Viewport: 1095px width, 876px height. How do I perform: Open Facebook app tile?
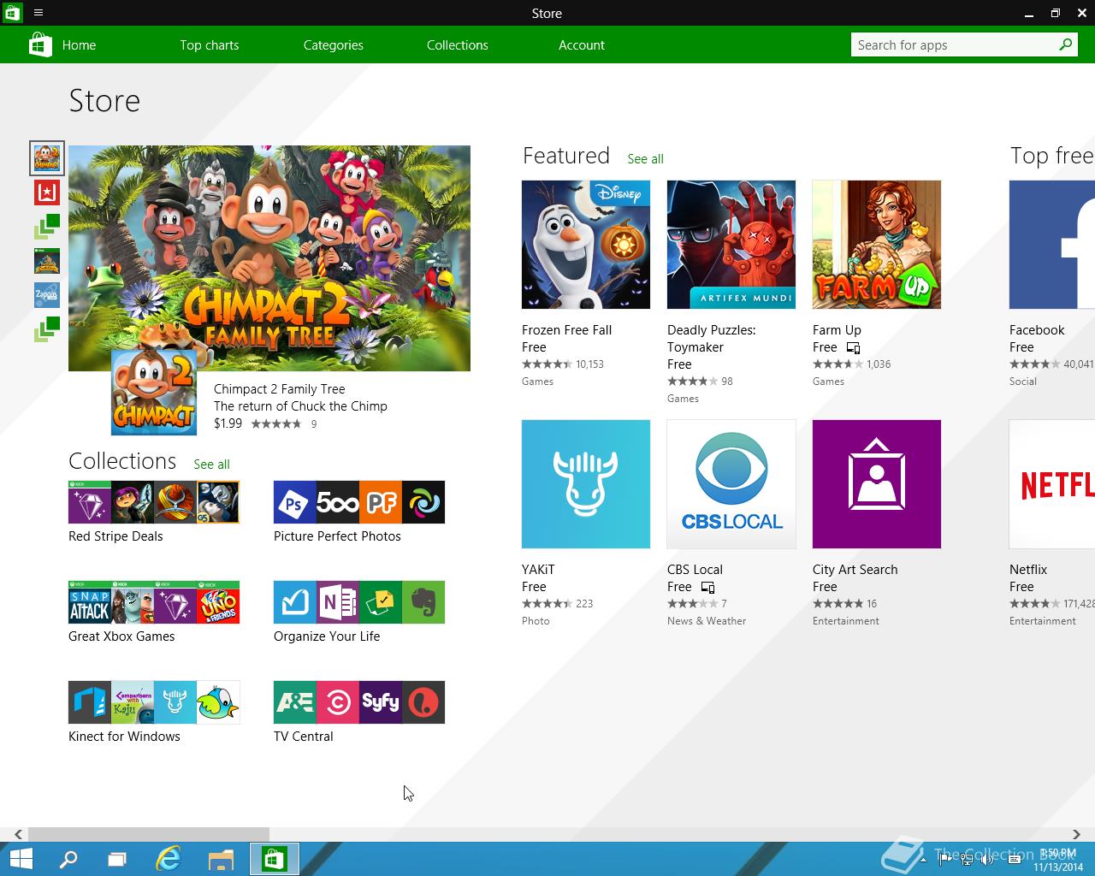[1052, 245]
